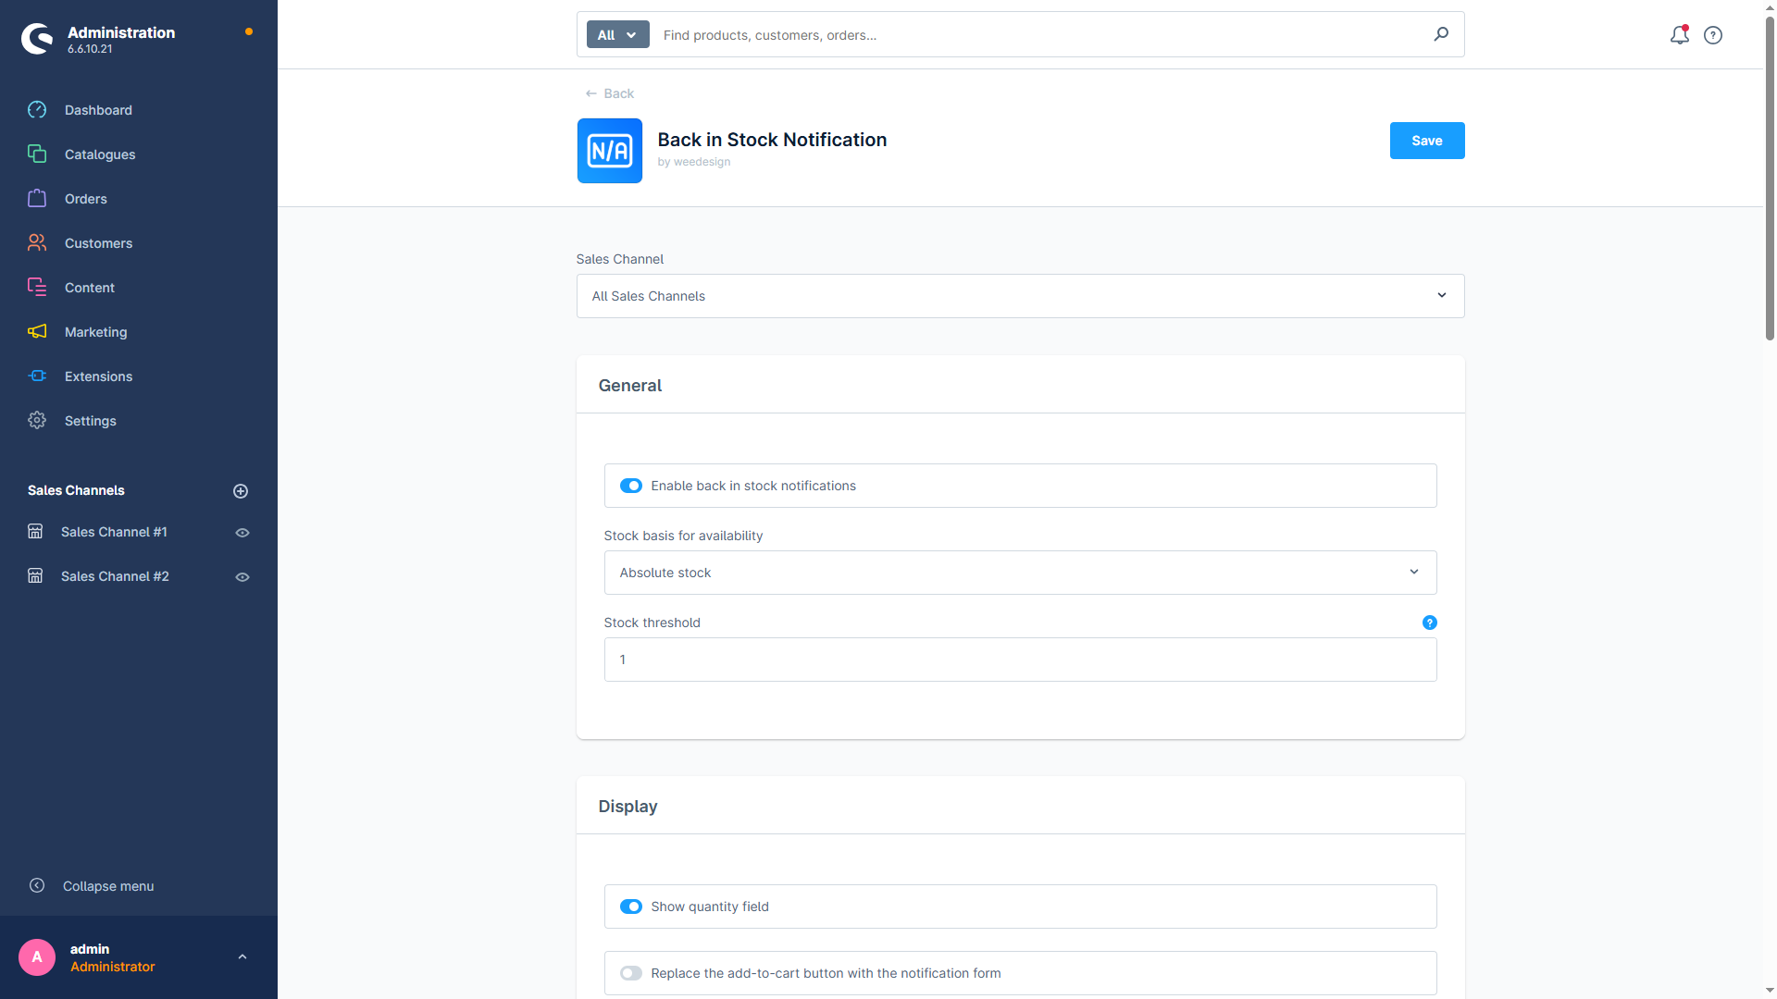Open Sales Channel #1 link
Screen dimensions: 1777x999
coord(114,532)
